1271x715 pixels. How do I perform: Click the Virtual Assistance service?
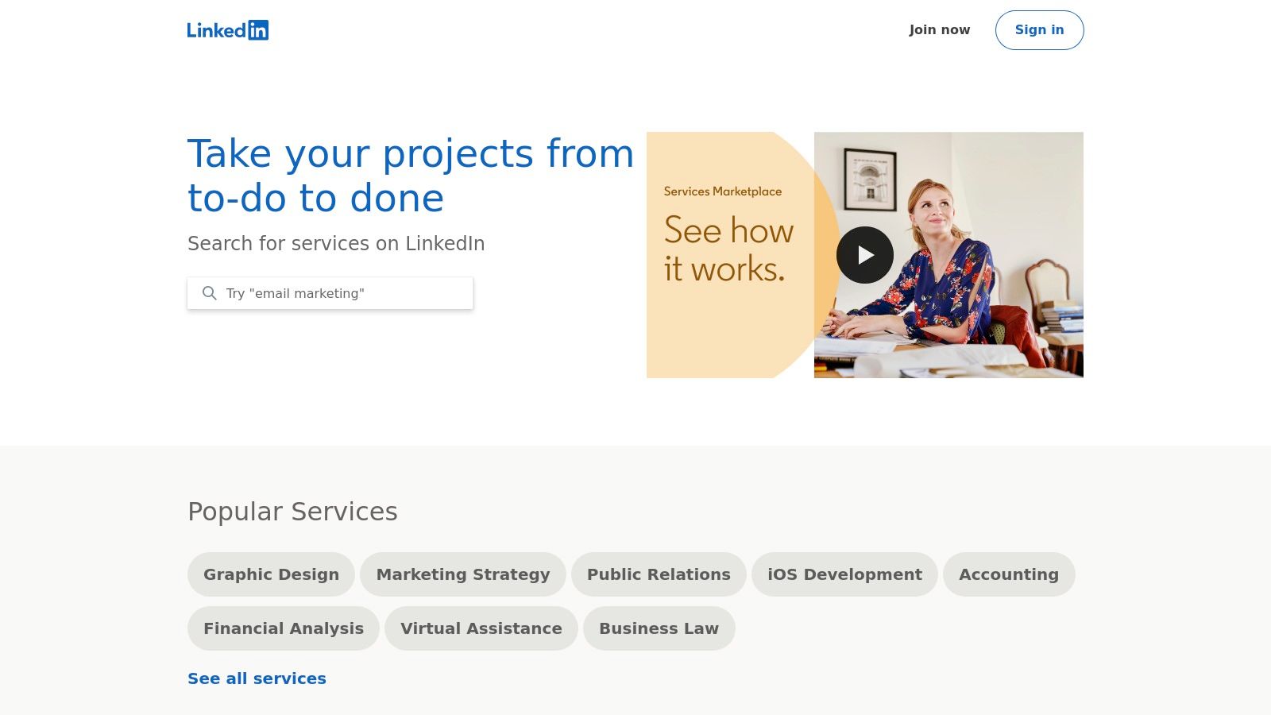pos(481,628)
